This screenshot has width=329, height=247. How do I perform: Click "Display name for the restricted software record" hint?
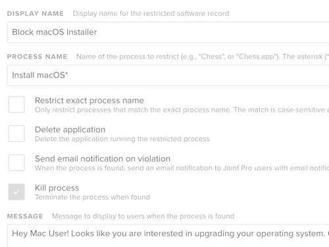point(151,14)
